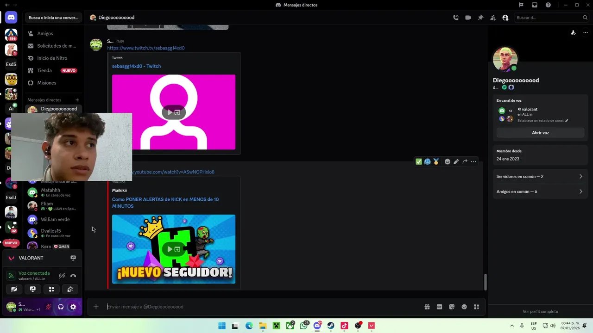Open Steam from the taskbar
The height and width of the screenshot is (333, 593).
pos(331,326)
